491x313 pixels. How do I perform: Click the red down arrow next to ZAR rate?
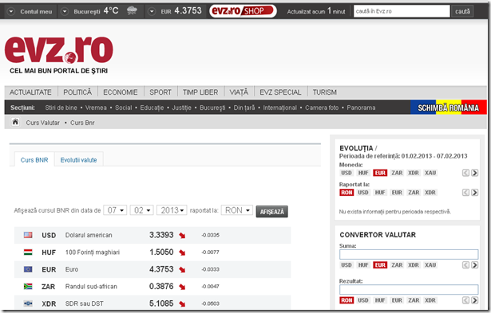[182, 287]
